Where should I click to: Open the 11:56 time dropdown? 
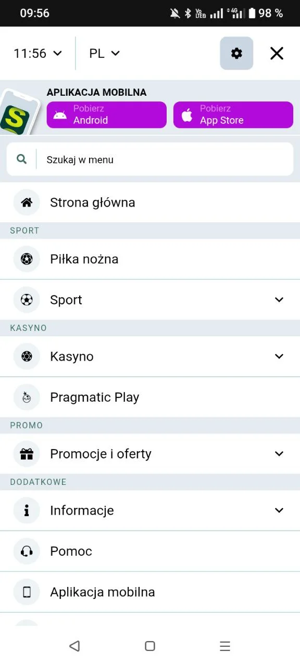[x=36, y=53]
